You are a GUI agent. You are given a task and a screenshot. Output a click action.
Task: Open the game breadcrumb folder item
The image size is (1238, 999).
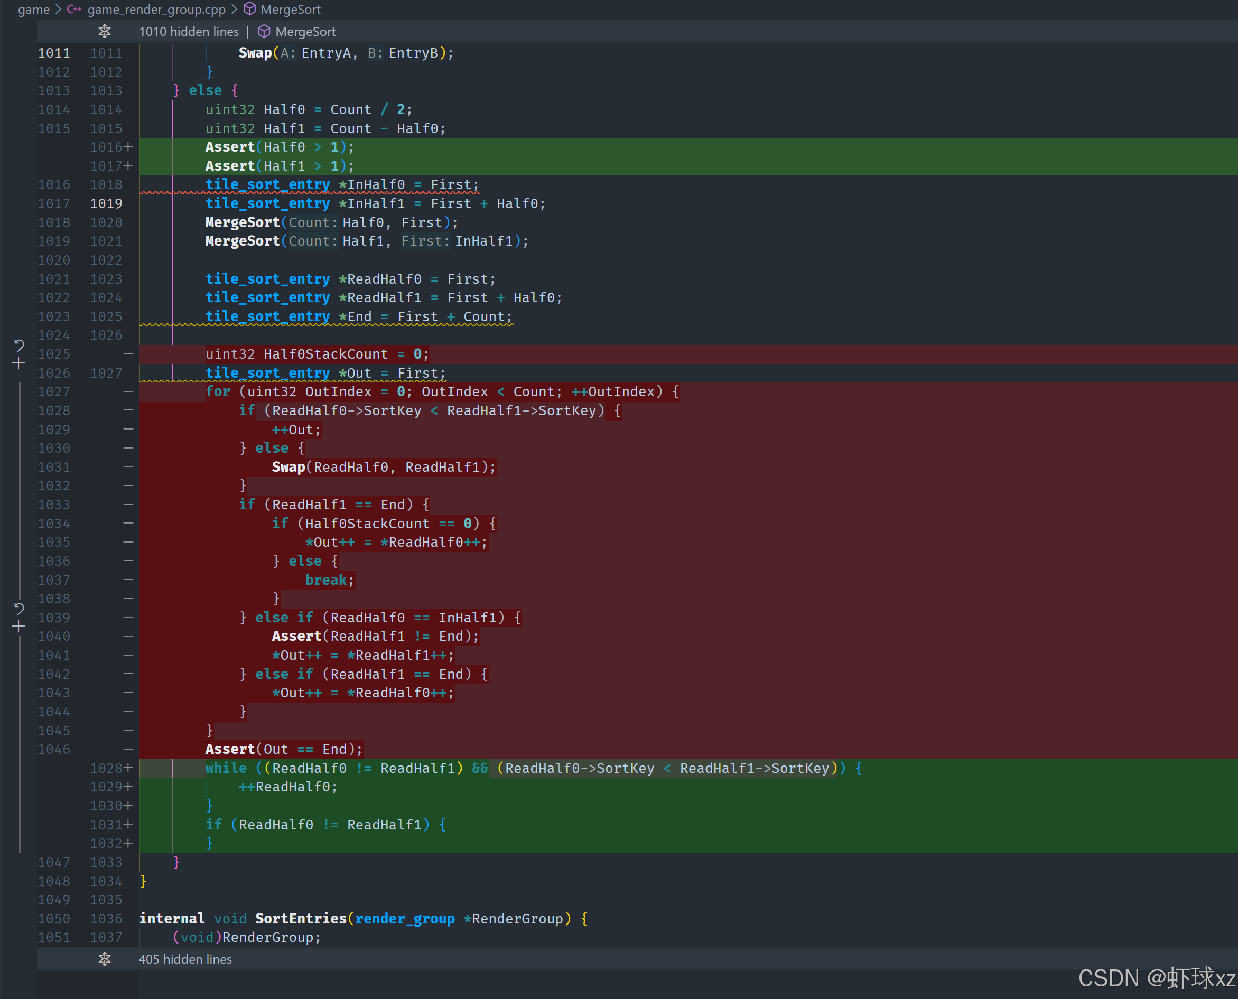33,9
